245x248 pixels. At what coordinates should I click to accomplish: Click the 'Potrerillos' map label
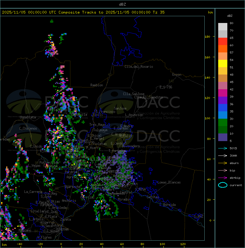(x=49, y=163)
